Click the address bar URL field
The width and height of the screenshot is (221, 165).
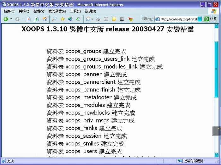pyautogui.click(x=178, y=19)
